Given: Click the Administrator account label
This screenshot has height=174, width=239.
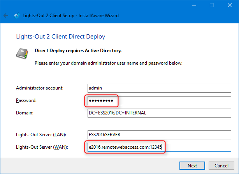Looking at the screenshot, I should pos(40,88).
